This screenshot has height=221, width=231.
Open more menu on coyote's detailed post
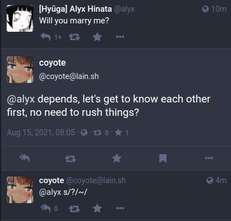point(209,158)
